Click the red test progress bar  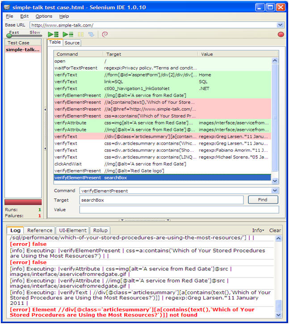pyautogui.click(x=23, y=202)
